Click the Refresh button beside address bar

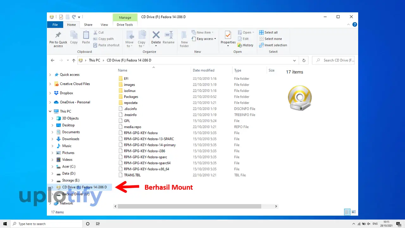pyautogui.click(x=304, y=60)
